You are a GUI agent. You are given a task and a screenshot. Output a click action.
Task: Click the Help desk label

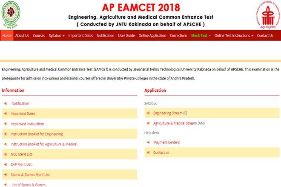(x=152, y=133)
